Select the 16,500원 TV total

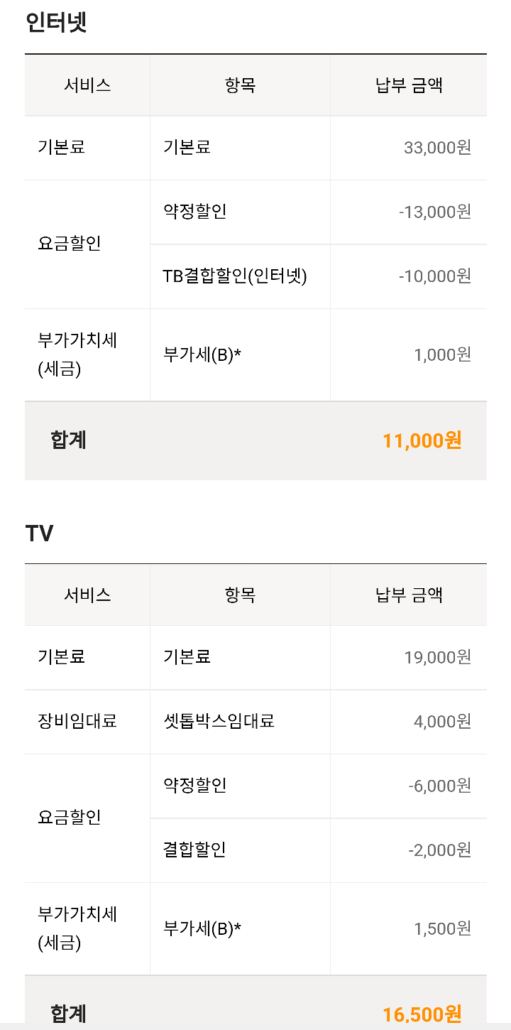point(422,1014)
